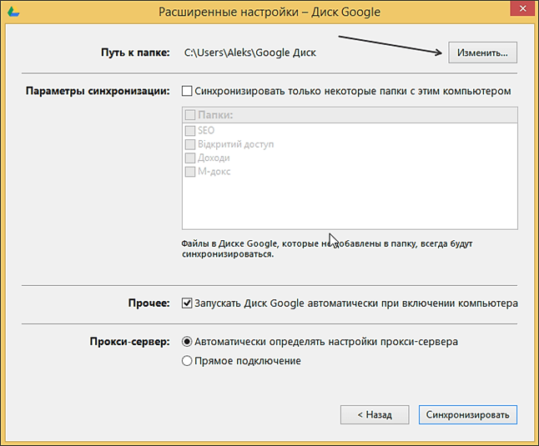539x446 pixels.
Task: Uncheck Запускать Диск Google автоматически
Action: (187, 303)
